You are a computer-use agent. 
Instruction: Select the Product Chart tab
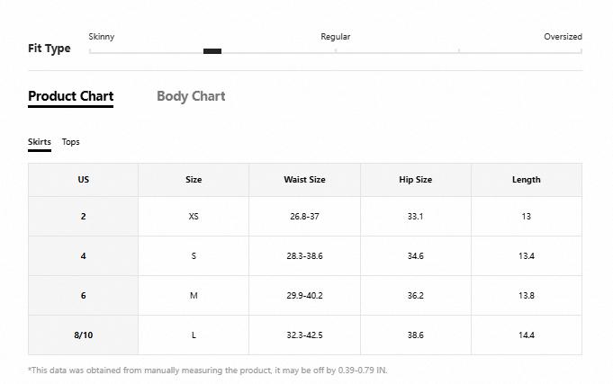coord(71,96)
